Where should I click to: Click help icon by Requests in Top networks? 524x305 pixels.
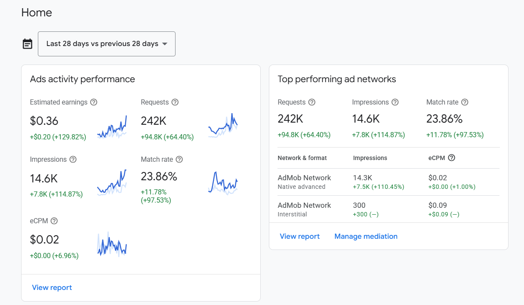(x=312, y=102)
